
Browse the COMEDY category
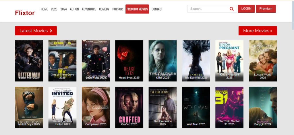coord(104,9)
